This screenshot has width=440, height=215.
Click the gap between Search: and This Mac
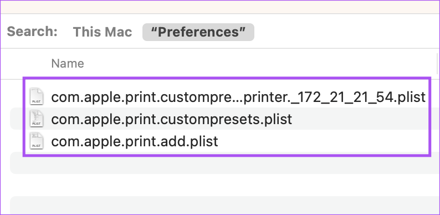(65, 32)
